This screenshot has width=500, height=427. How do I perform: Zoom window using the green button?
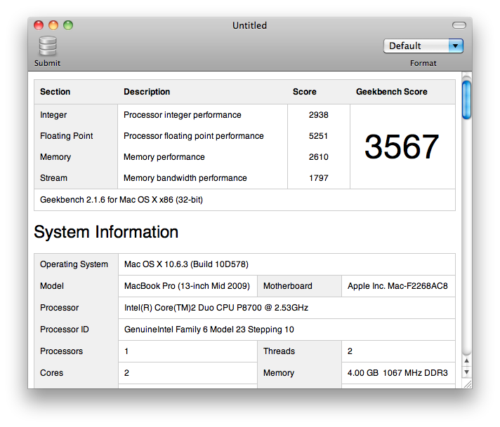pyautogui.click(x=68, y=25)
